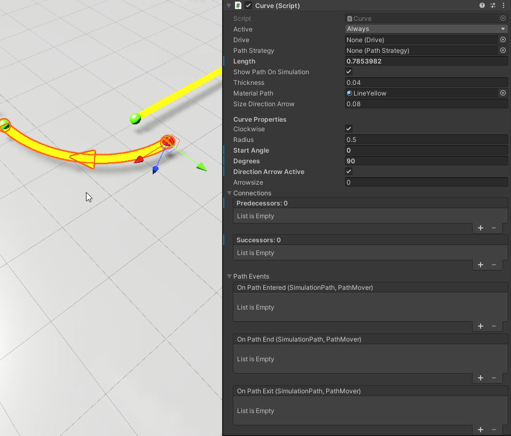Screen dimensions: 511x436
Task: Open object picker for Path Strategy field
Action: 502,51
